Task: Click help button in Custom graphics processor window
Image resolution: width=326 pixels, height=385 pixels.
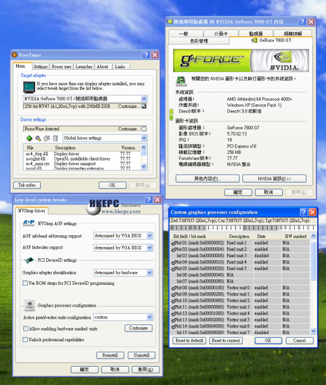Action: (x=304, y=212)
